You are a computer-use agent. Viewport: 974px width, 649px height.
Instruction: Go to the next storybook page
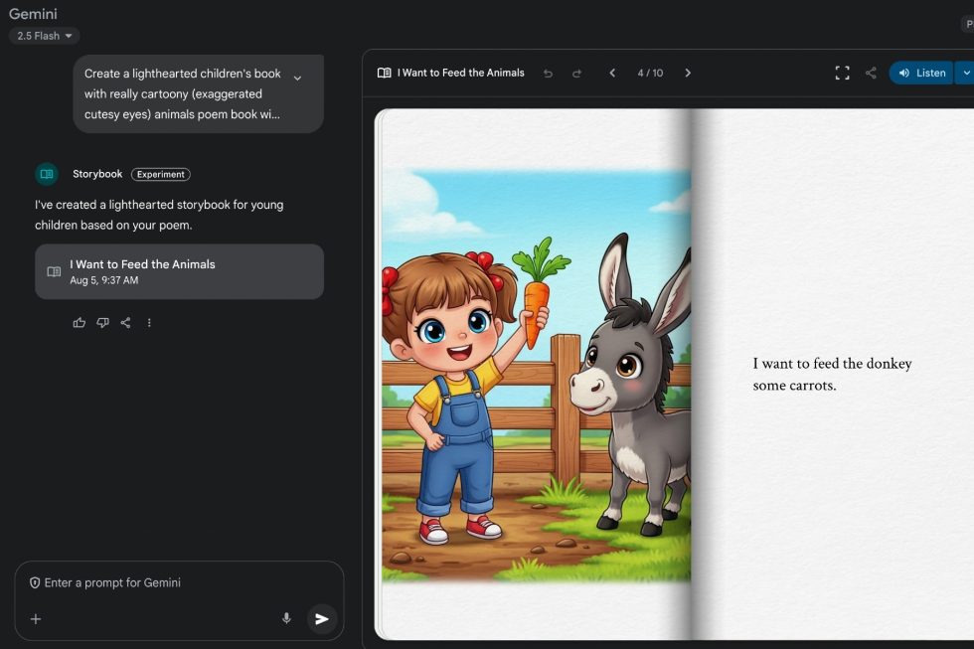(x=688, y=73)
